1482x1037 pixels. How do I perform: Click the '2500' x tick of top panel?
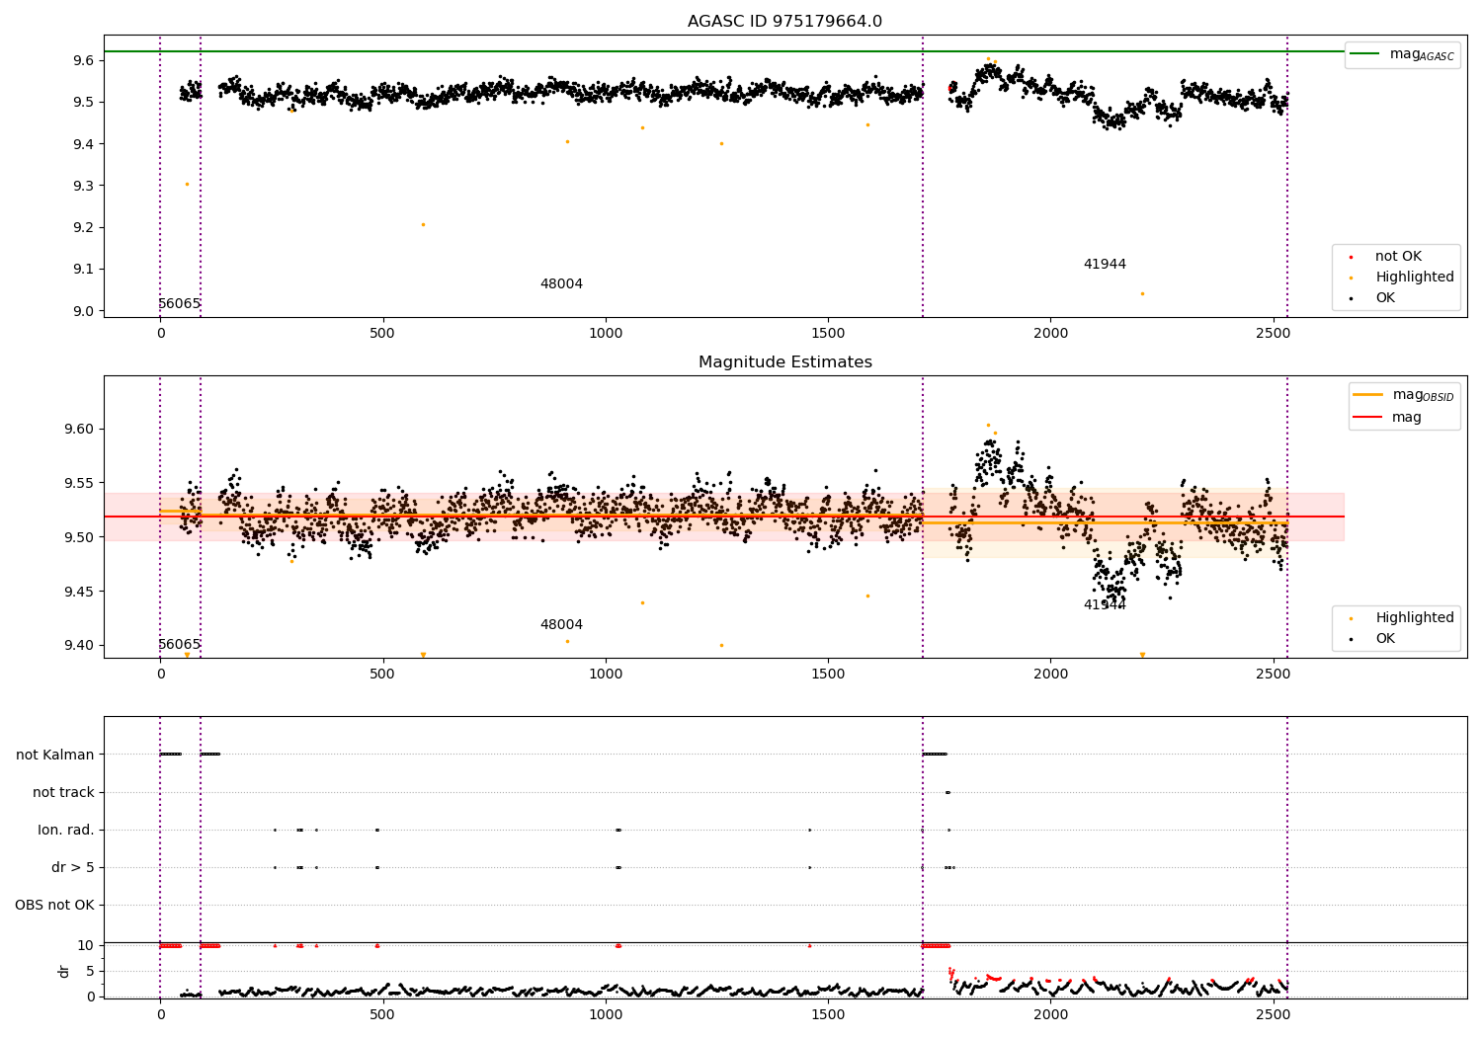(x=1274, y=333)
